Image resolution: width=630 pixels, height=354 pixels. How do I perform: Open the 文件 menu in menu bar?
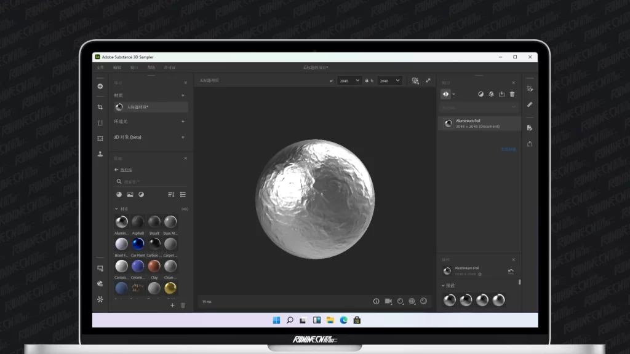(x=100, y=67)
